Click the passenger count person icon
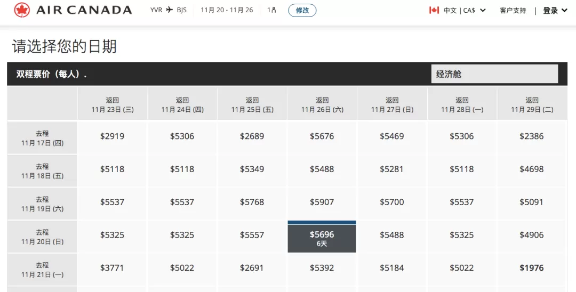The height and width of the screenshot is (292, 576). click(x=273, y=10)
